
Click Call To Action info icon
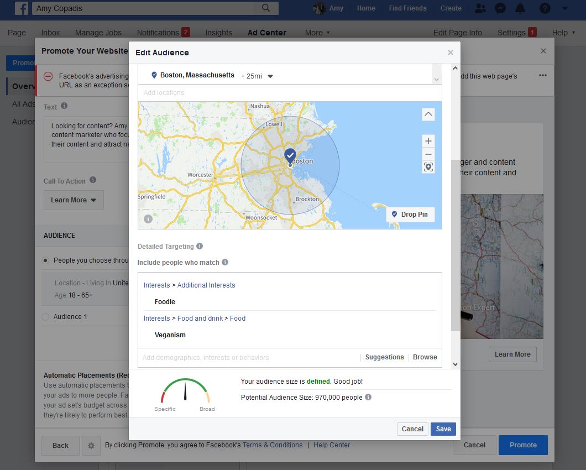(93, 180)
